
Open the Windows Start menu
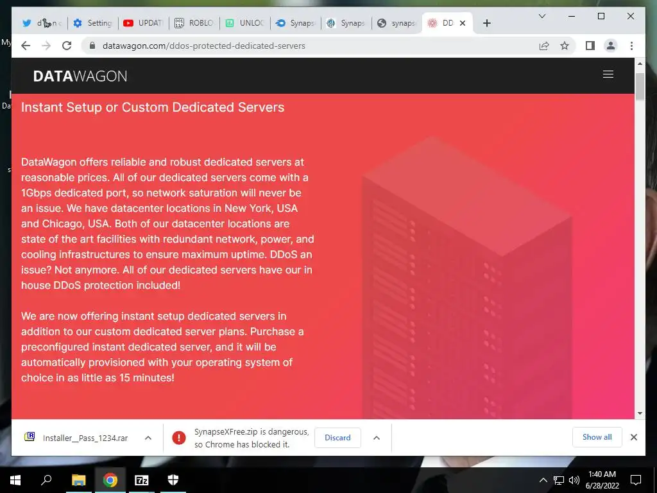point(15,480)
